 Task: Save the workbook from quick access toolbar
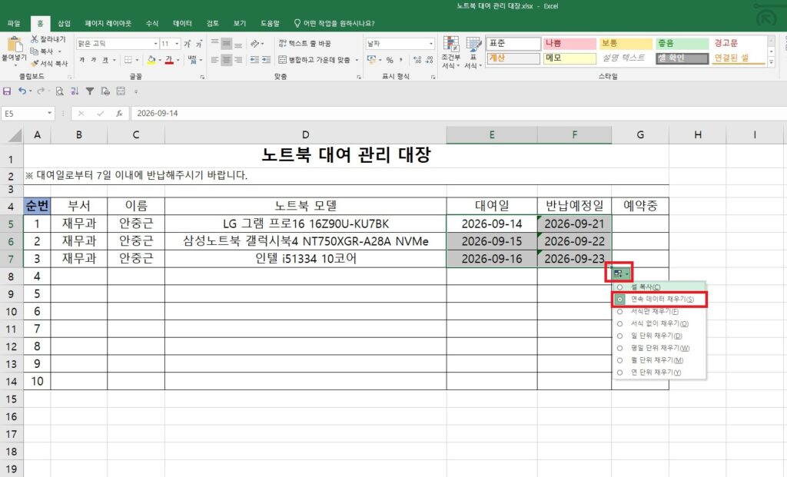[x=7, y=91]
